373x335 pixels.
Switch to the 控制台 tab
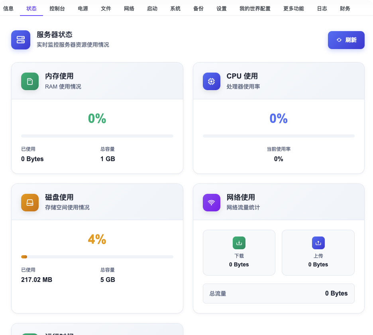point(57,8)
